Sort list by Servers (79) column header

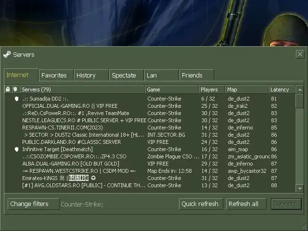click(x=82, y=90)
